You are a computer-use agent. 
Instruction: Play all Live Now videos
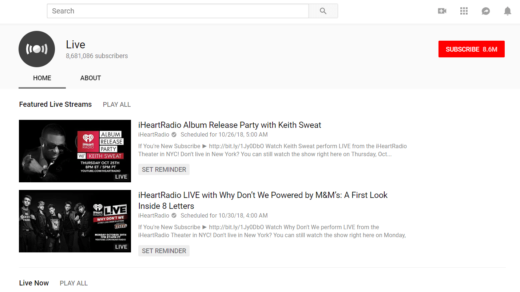point(74,283)
